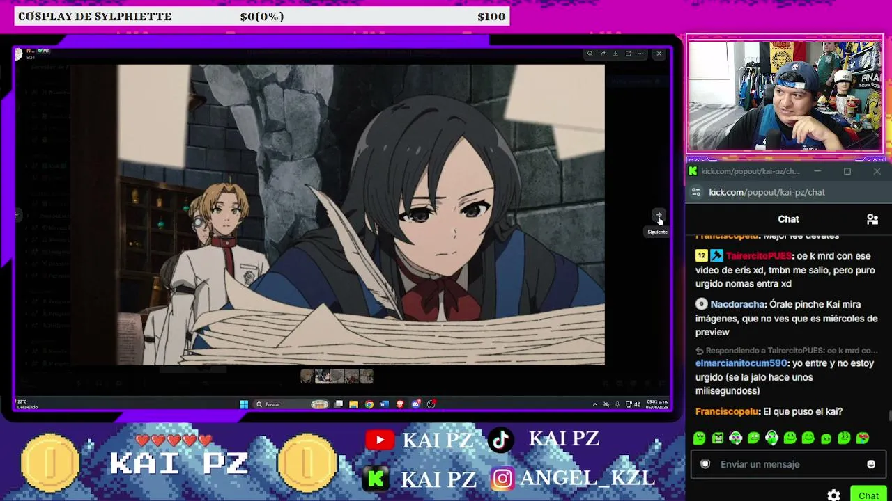Close the image viewer with the X
Screen dimensions: 892x501
click(659, 54)
